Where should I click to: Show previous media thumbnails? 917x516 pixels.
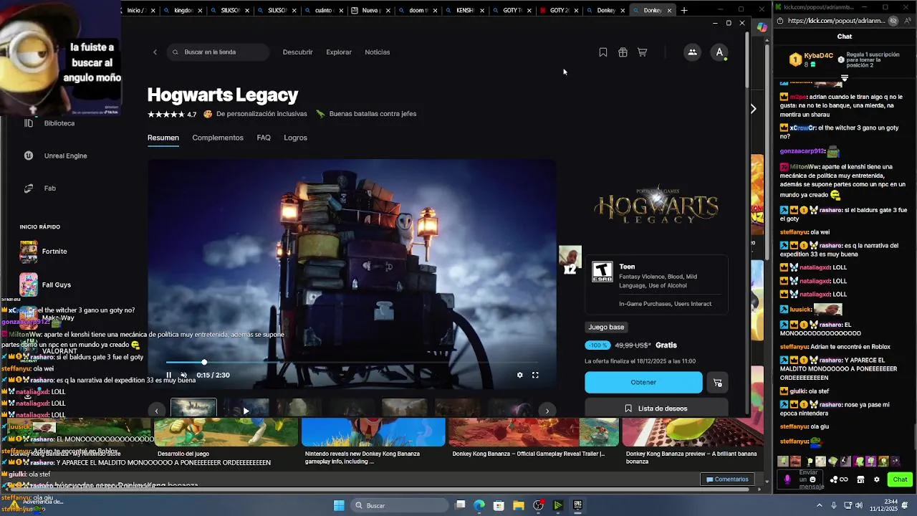156,411
